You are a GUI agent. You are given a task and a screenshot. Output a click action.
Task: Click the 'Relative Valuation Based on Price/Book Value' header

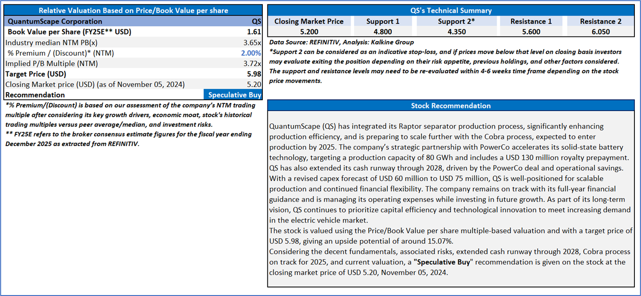point(133,10)
